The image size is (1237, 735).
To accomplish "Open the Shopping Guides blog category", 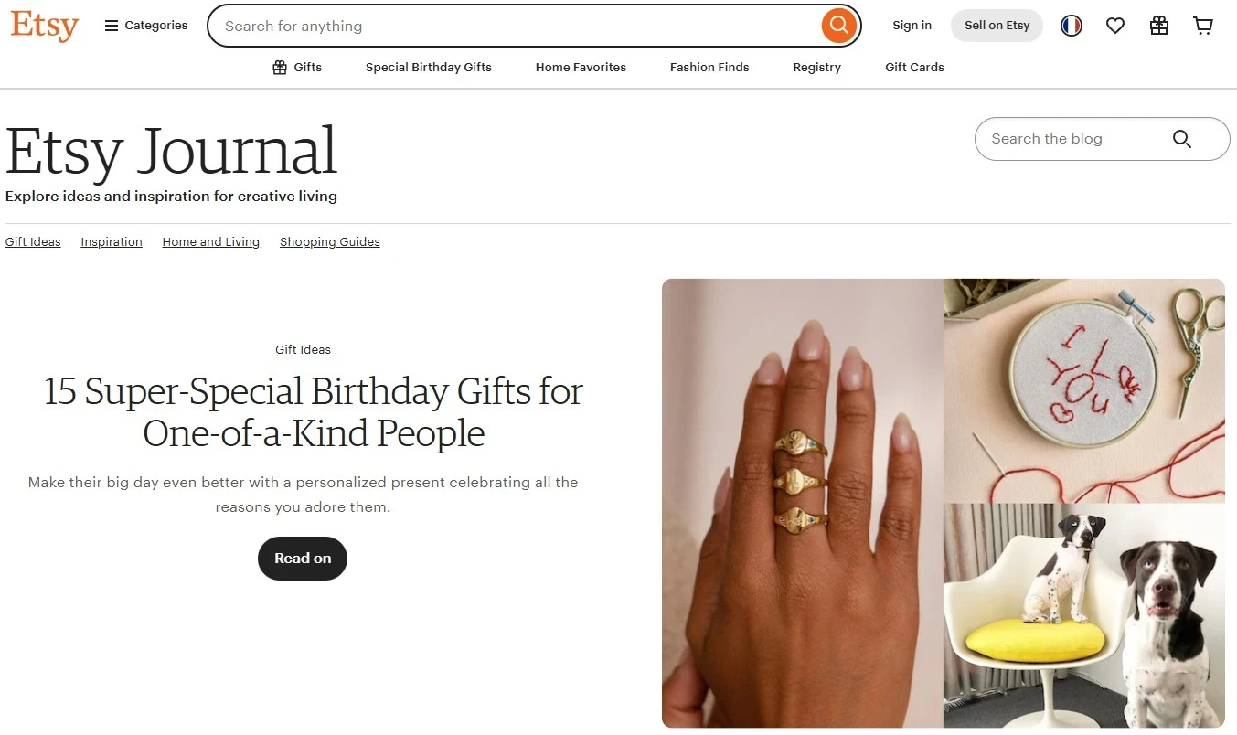I will [x=330, y=242].
